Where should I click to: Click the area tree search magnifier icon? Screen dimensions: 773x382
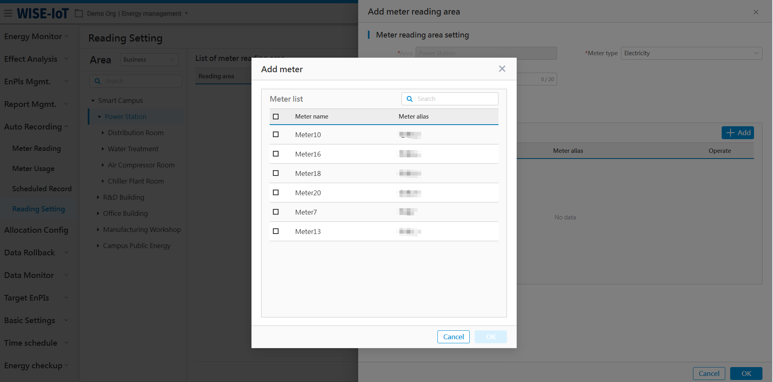click(x=97, y=81)
